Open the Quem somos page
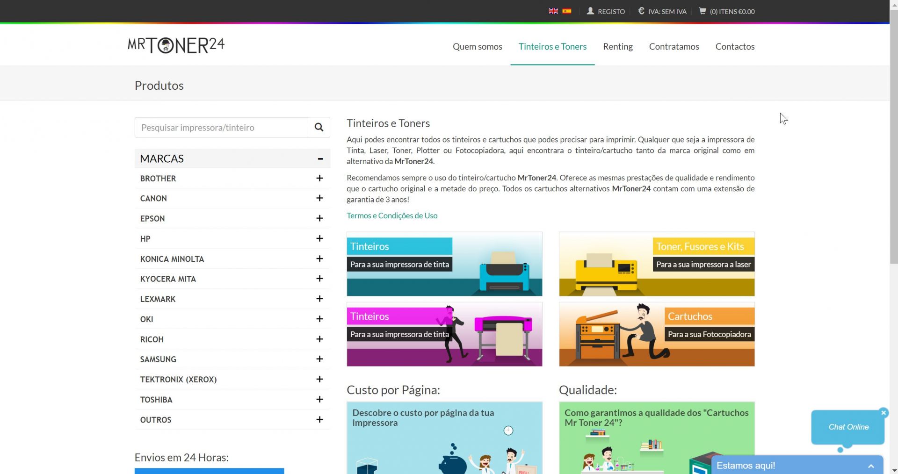 [x=477, y=46]
